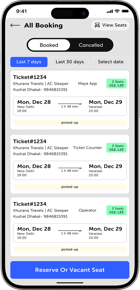Tap the back arrow icon

pos(15,25)
